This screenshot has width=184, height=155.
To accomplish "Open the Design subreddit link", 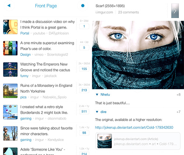I will tap(25, 54).
